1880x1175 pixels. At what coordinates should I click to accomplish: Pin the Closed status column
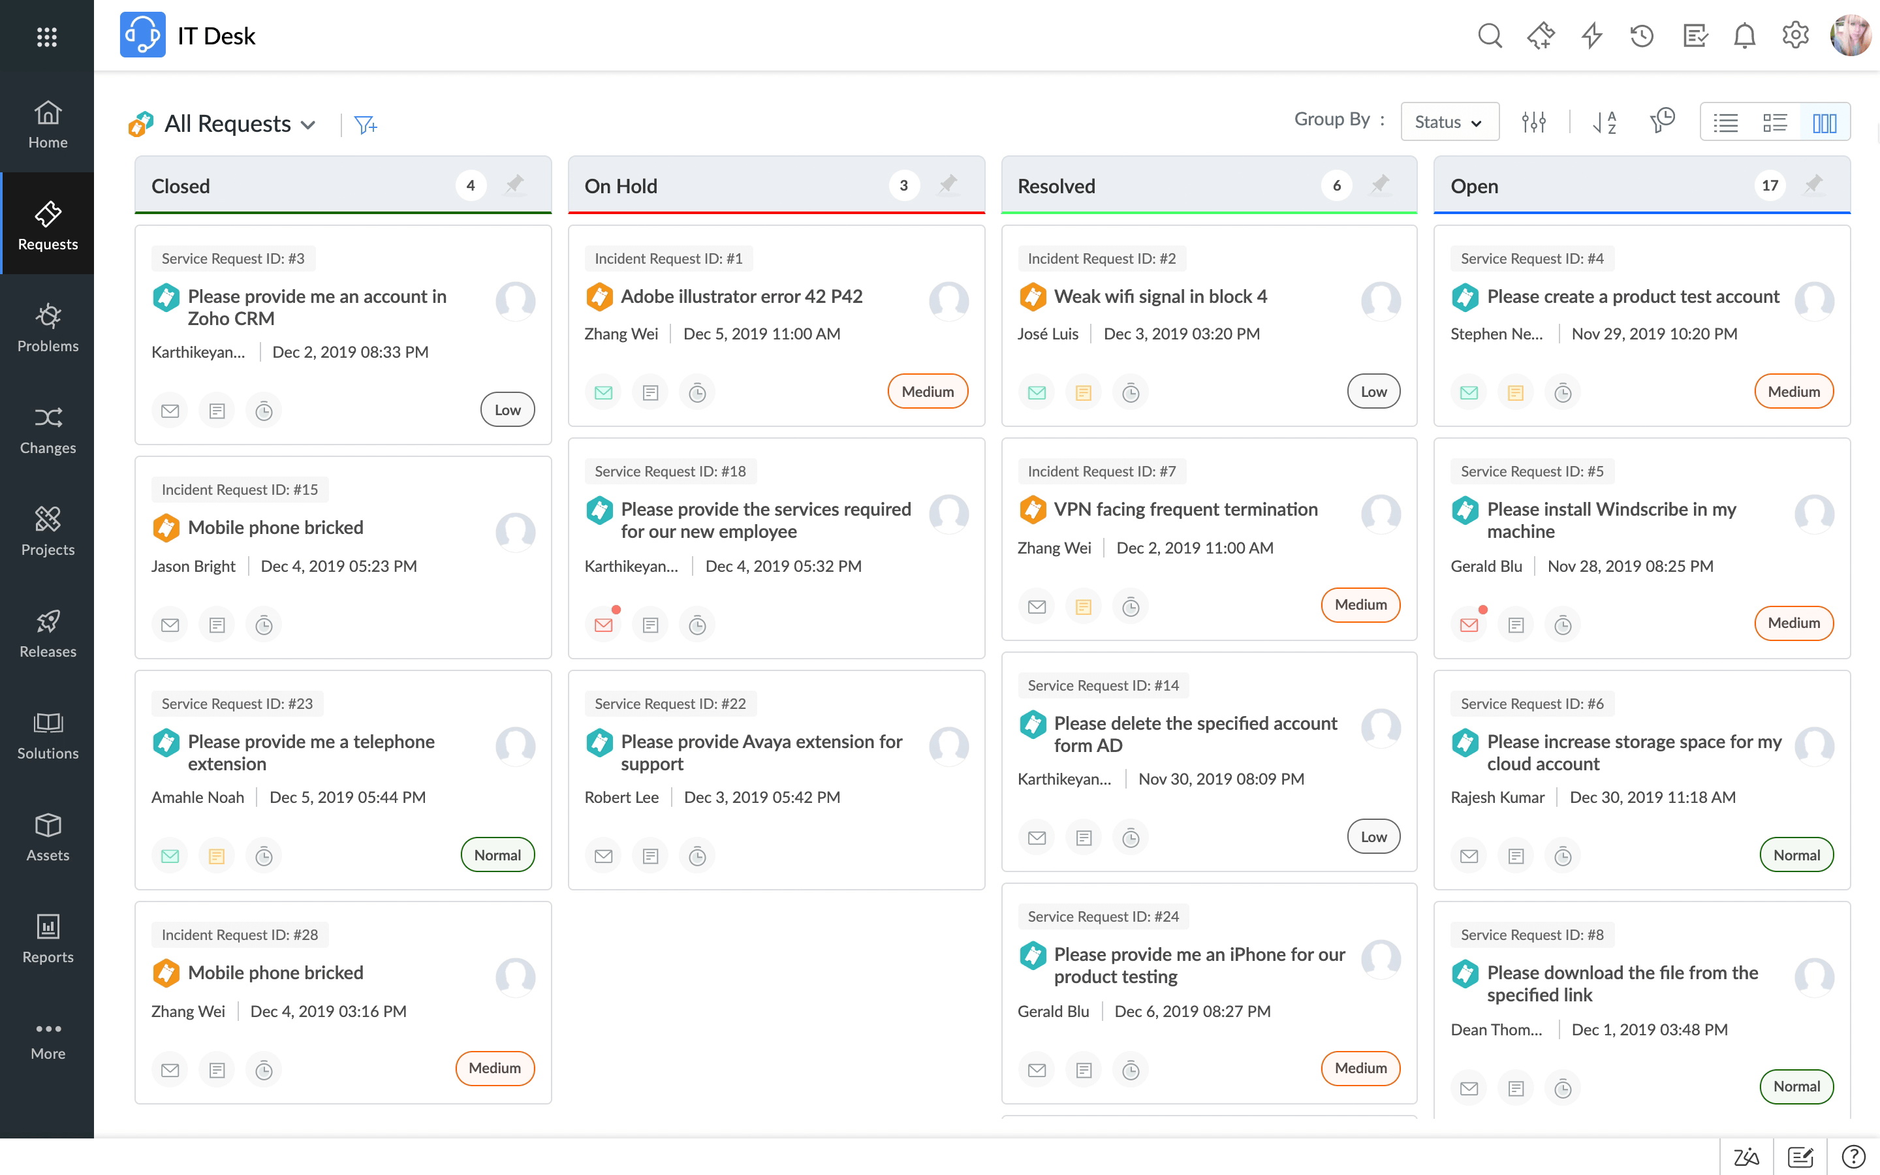[515, 185]
